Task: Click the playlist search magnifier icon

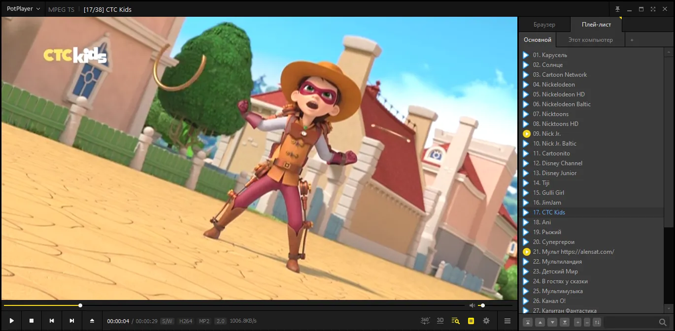Action: (x=663, y=322)
